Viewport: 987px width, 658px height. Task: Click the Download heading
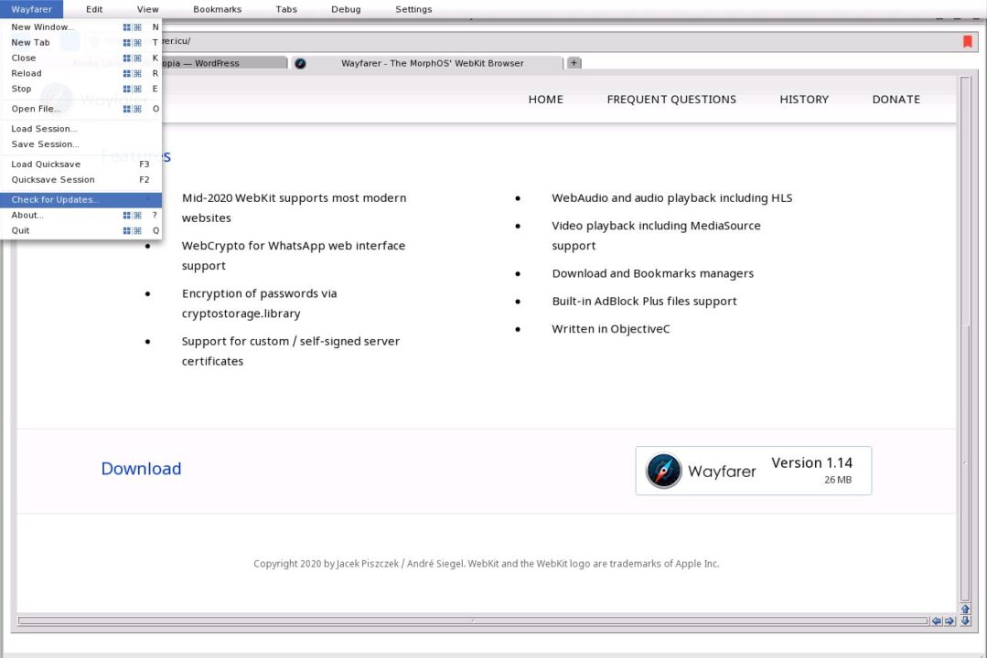pos(141,469)
